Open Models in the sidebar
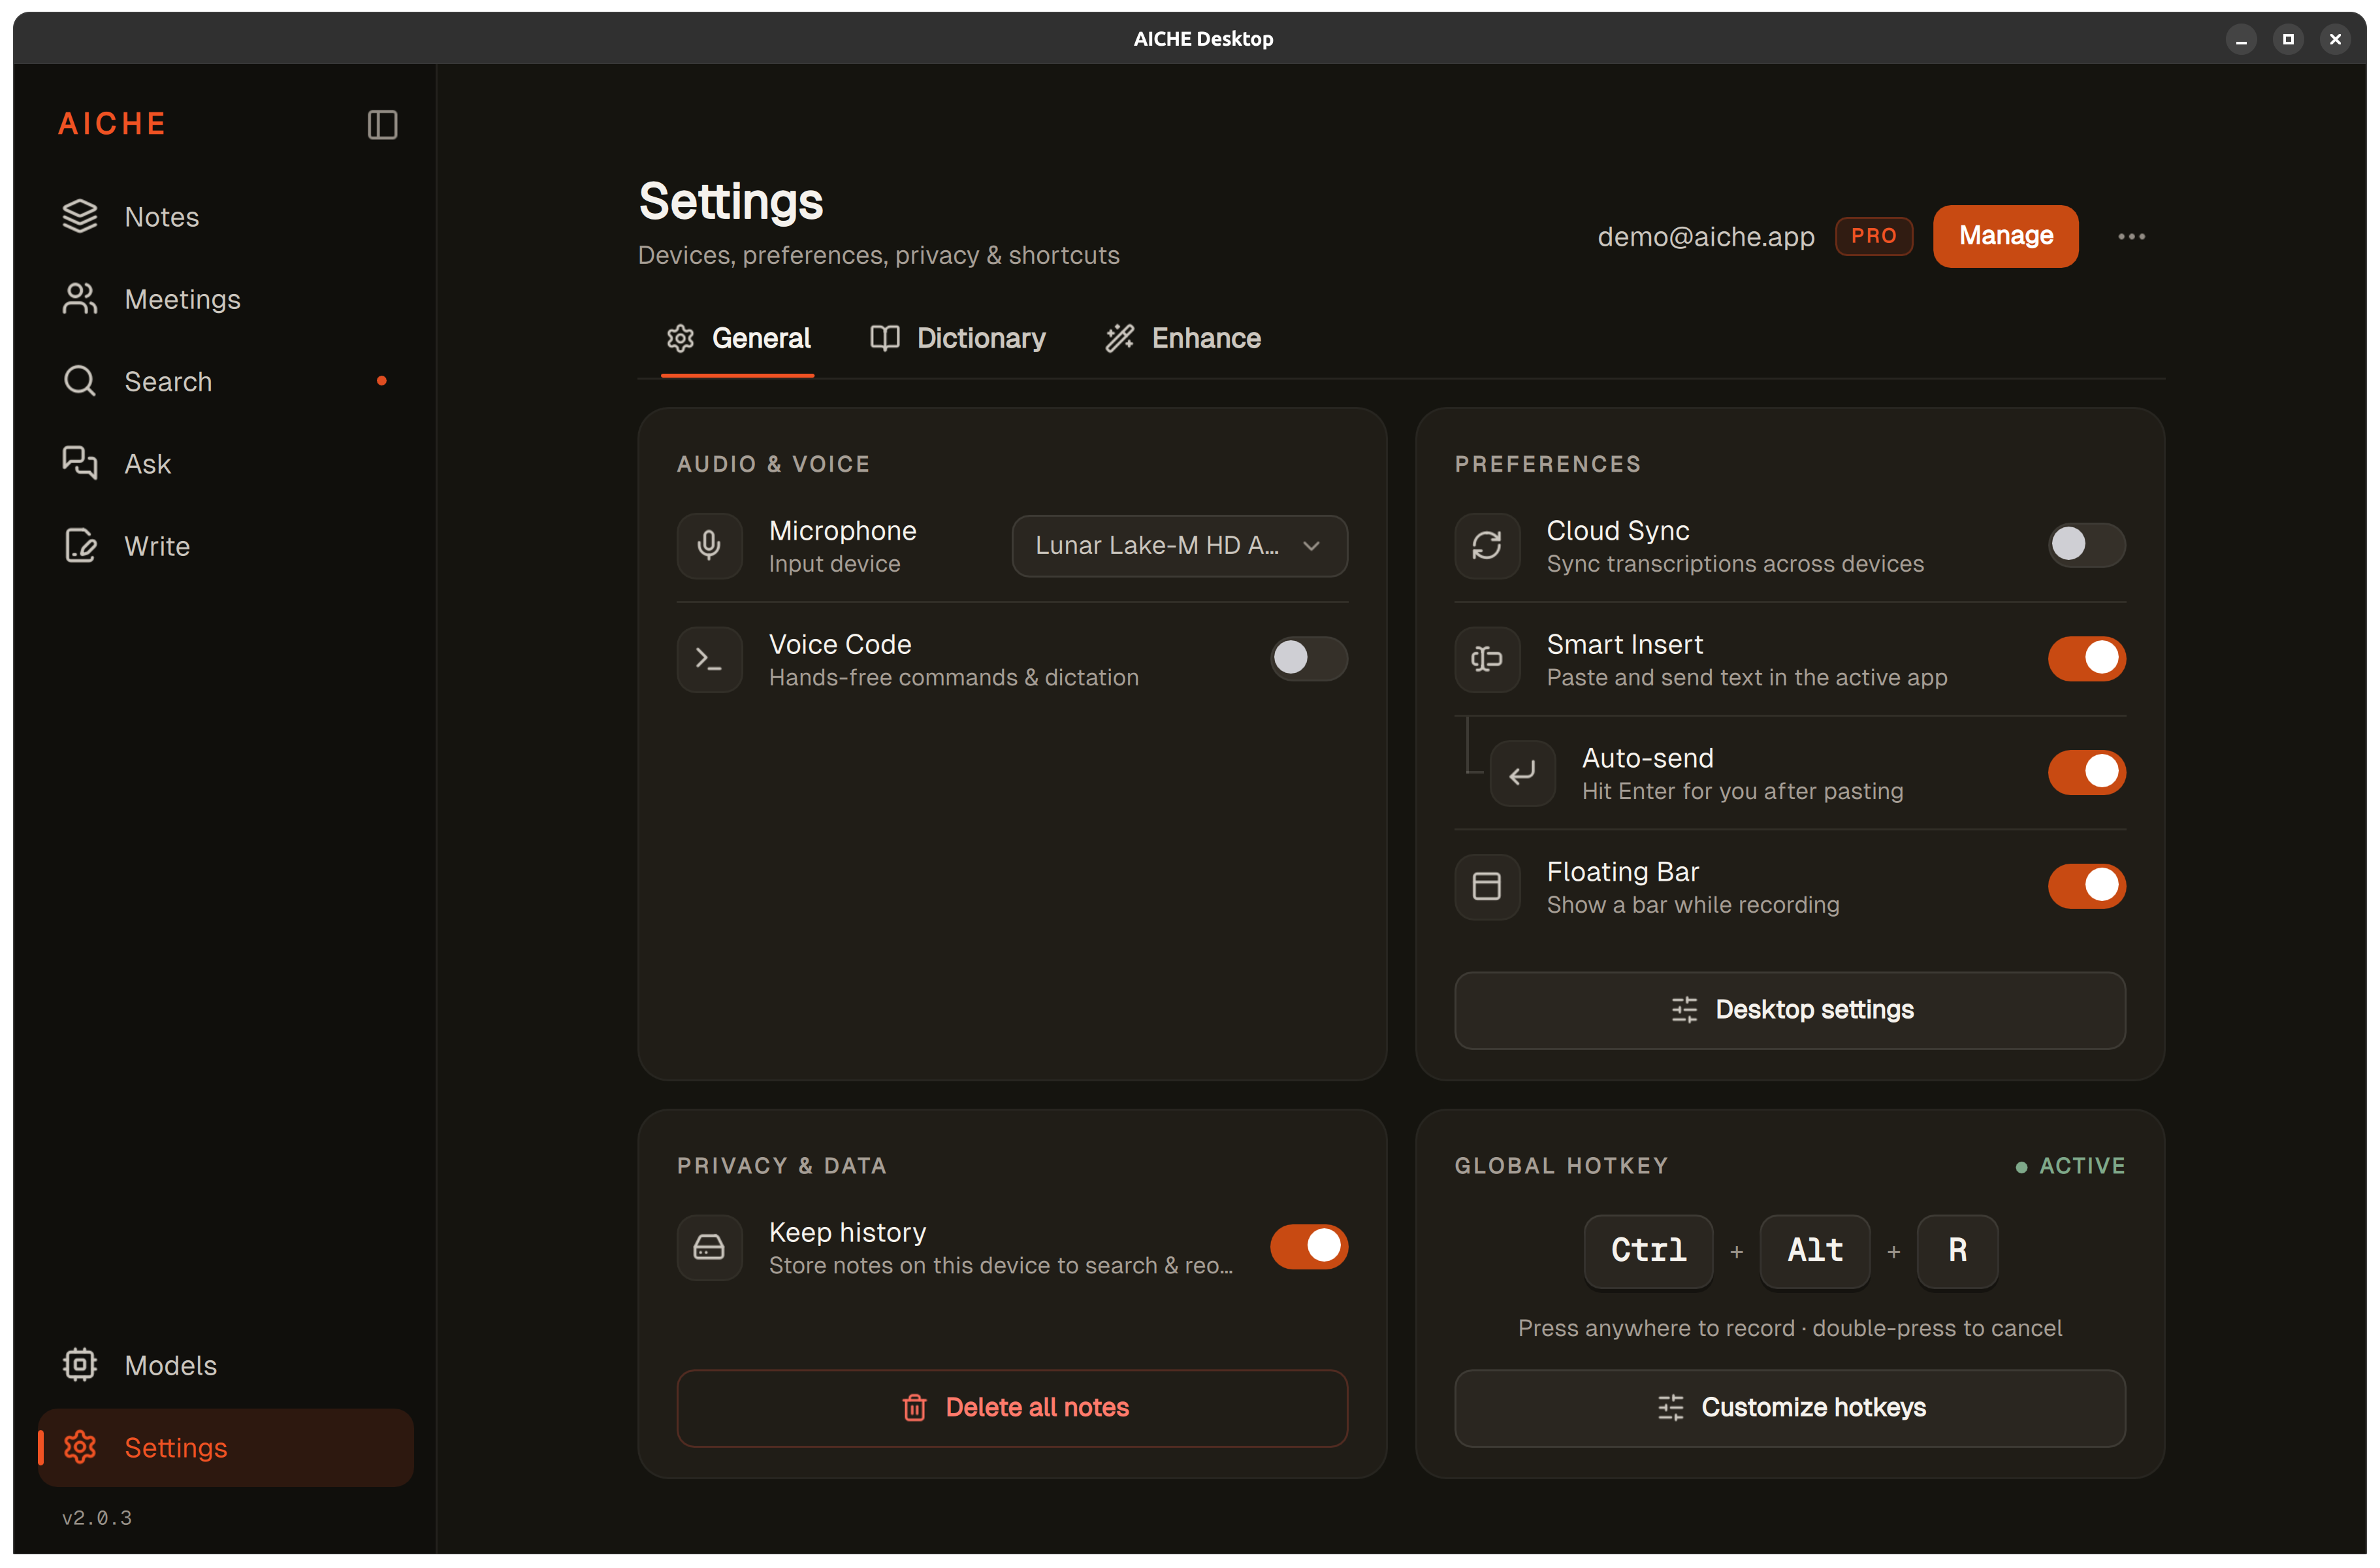2380x1568 pixels. [x=226, y=1365]
